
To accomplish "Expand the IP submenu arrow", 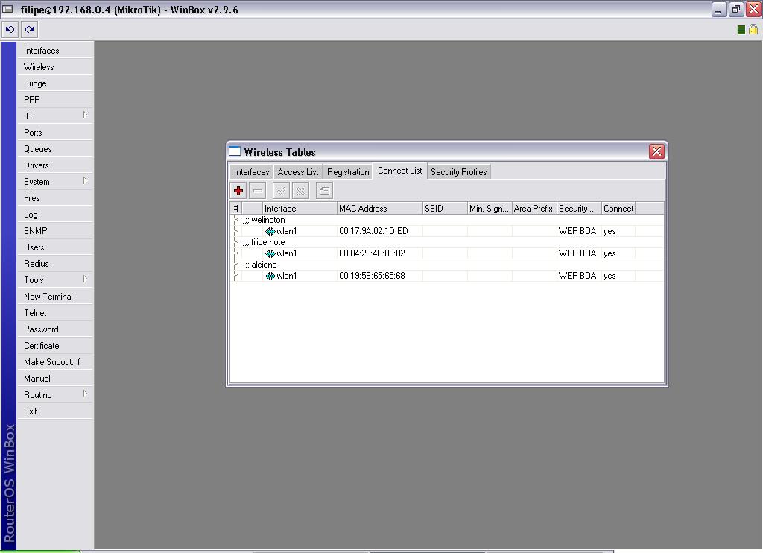I will click(x=85, y=116).
